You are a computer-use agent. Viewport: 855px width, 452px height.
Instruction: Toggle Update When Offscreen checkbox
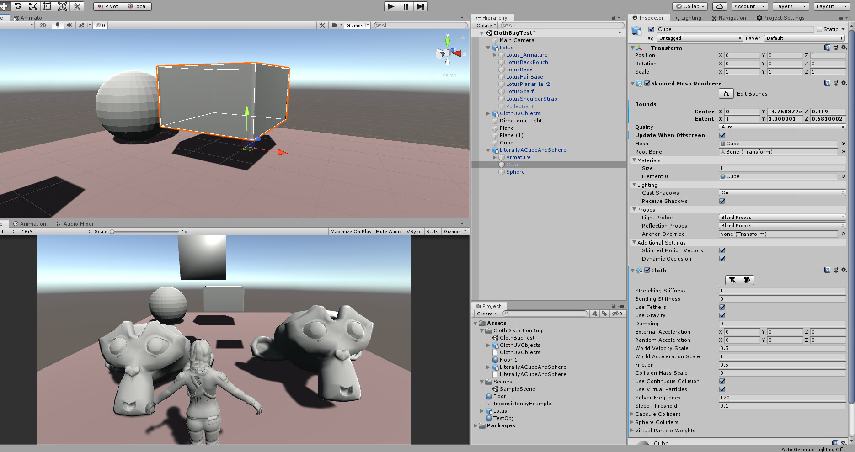[722, 135]
